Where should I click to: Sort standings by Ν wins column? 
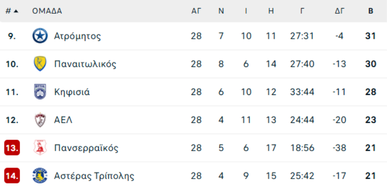click(x=221, y=11)
